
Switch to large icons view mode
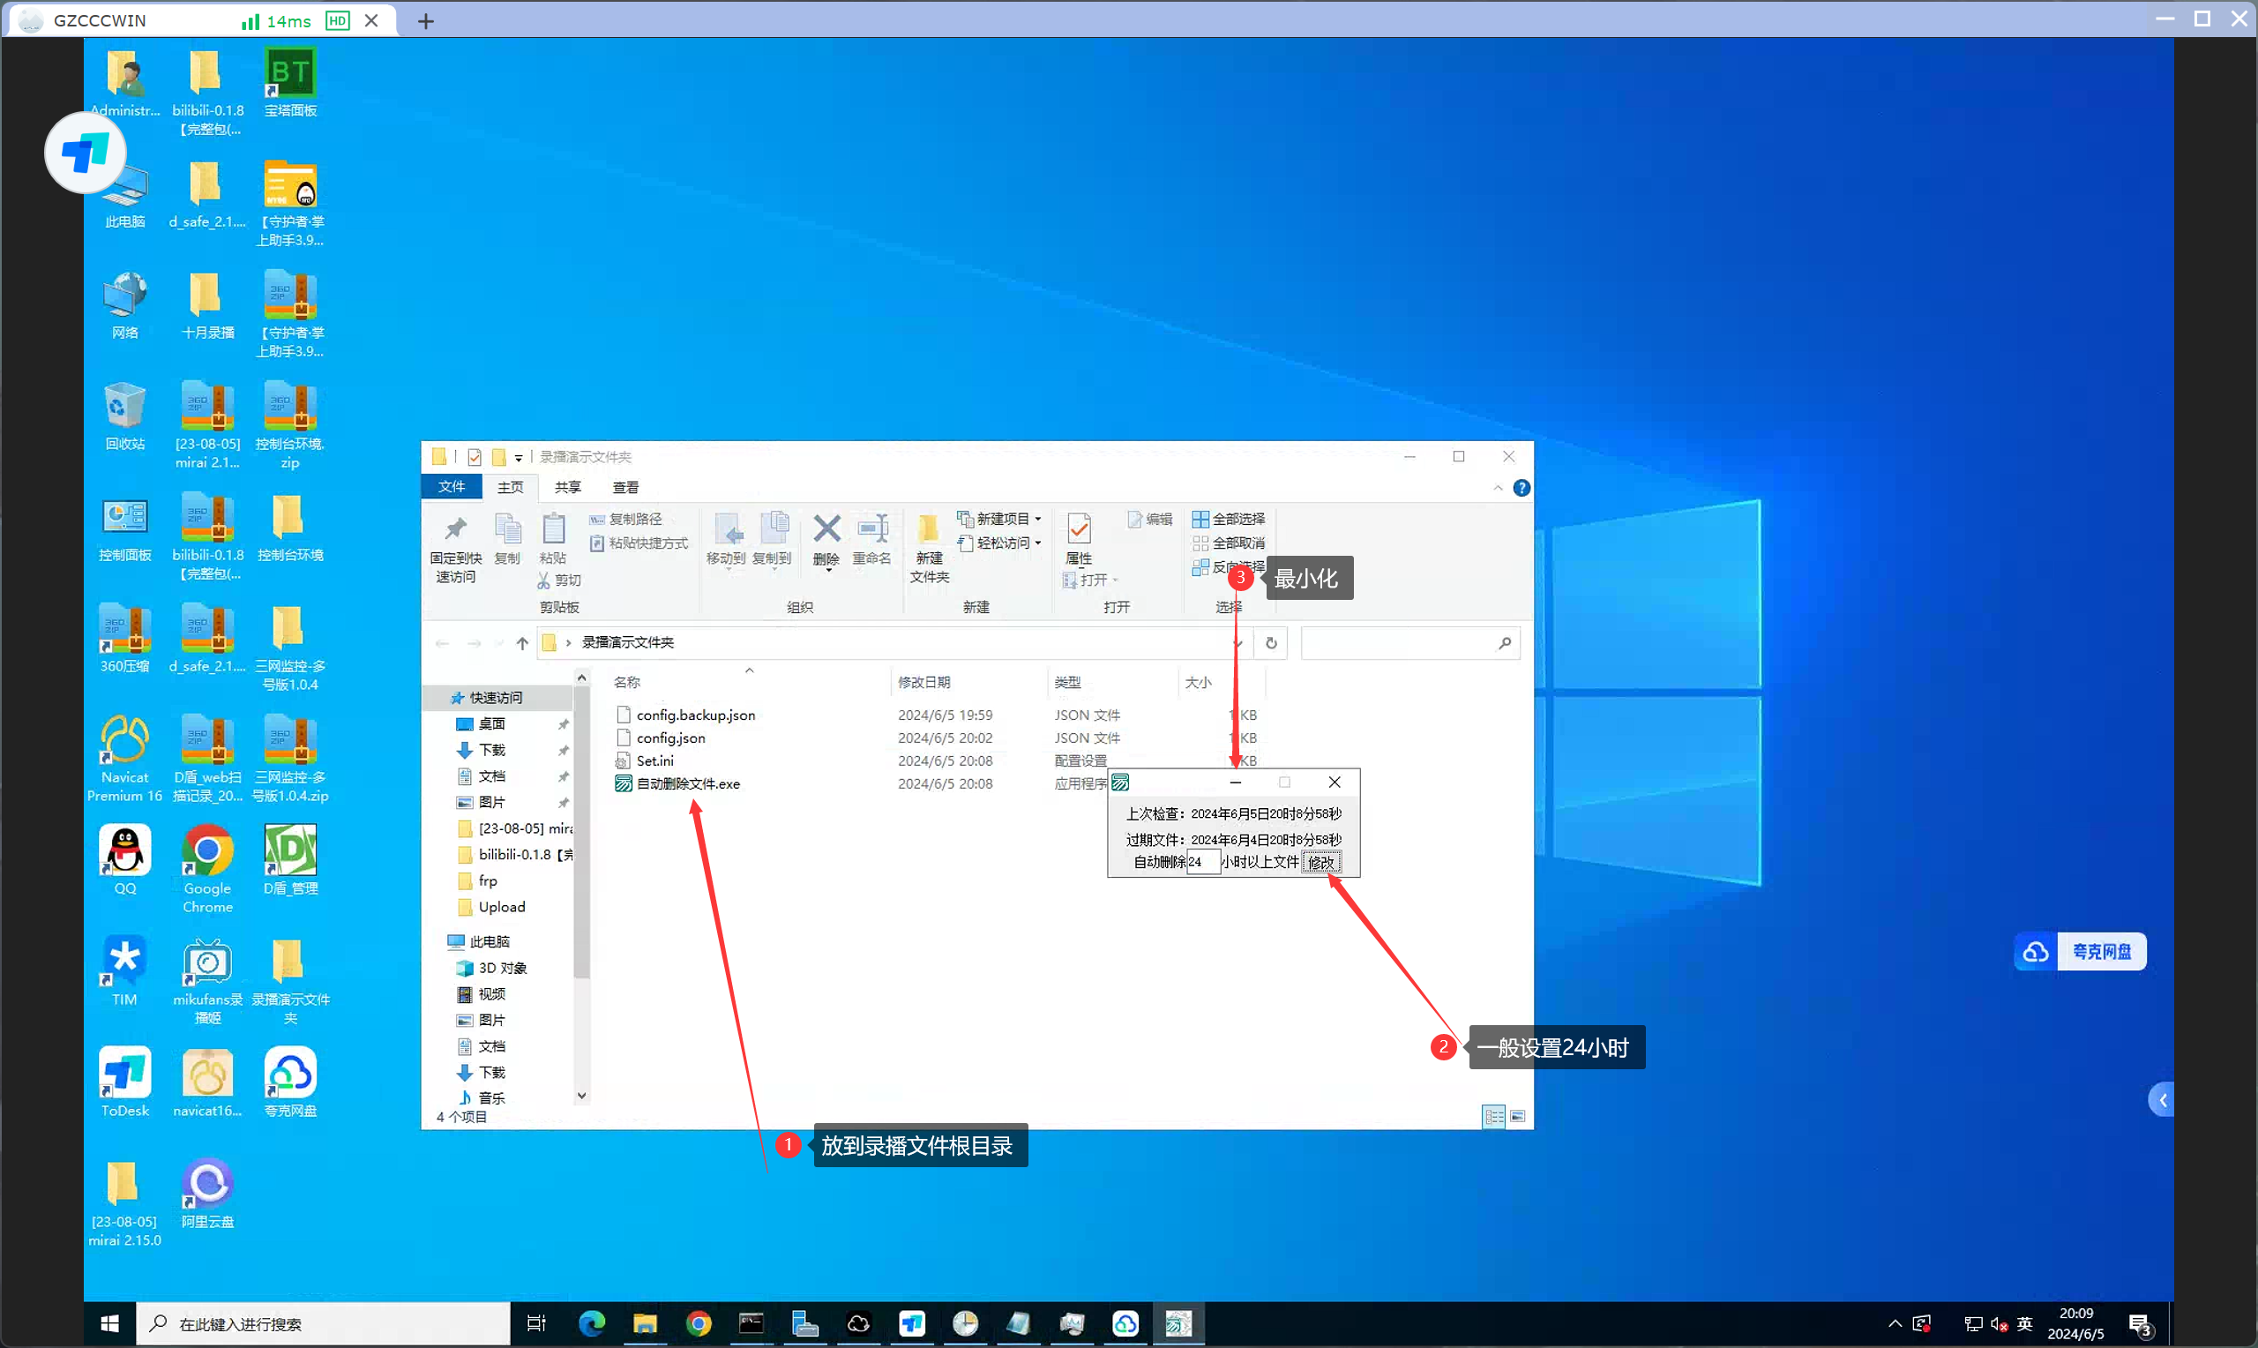pyautogui.click(x=1517, y=1116)
